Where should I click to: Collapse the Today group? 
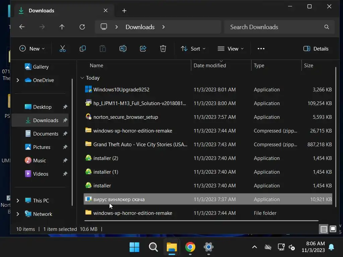click(x=82, y=78)
